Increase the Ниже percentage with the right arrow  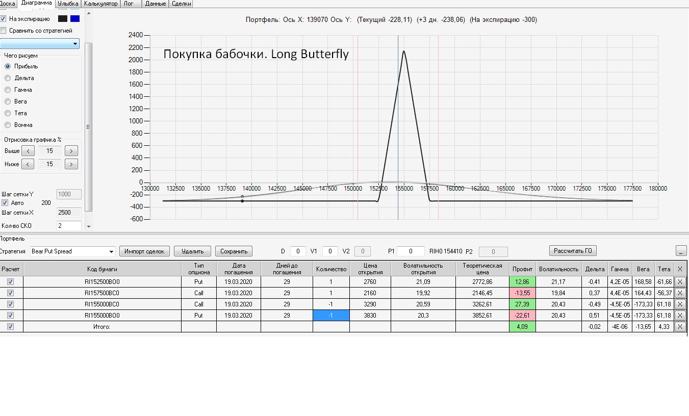coord(71,164)
